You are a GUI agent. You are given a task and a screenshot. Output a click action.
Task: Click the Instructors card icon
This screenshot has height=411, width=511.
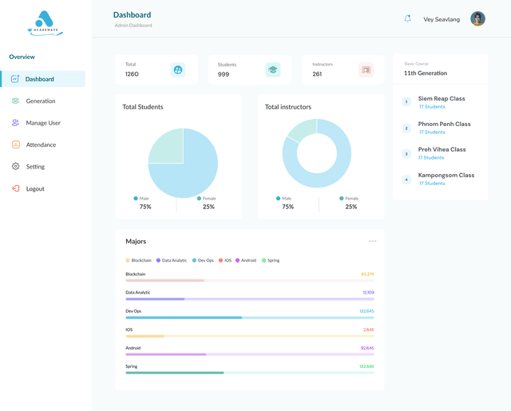366,69
